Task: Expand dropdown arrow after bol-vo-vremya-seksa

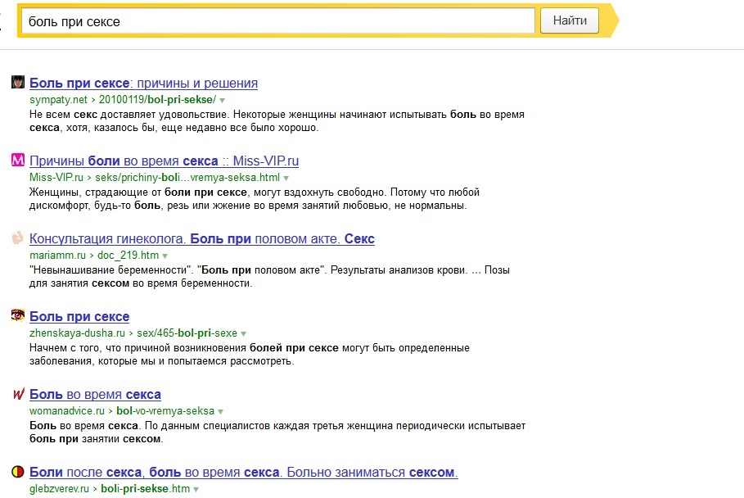Action: pos(220,412)
